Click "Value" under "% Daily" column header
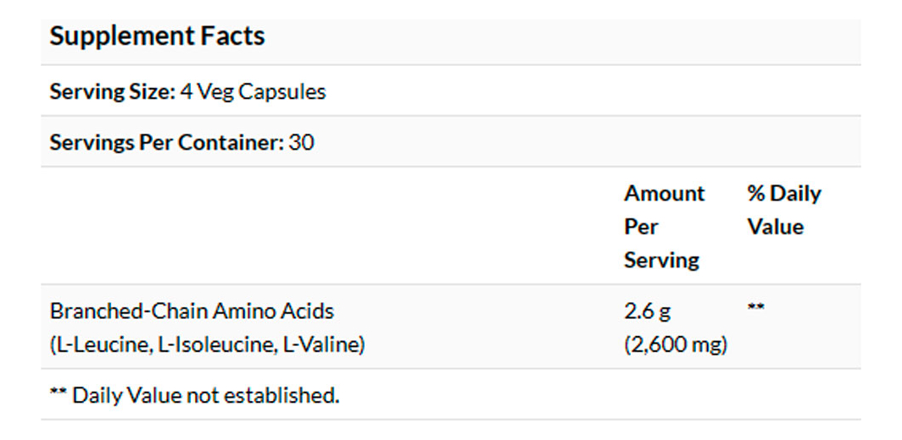The image size is (902, 440). (775, 227)
